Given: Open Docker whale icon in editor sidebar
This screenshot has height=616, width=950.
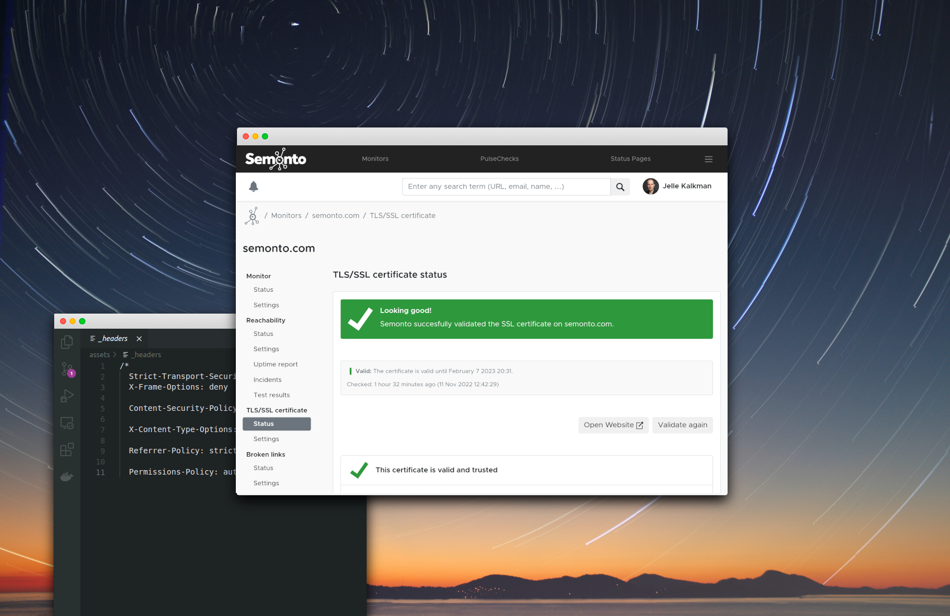Looking at the screenshot, I should pyautogui.click(x=67, y=477).
